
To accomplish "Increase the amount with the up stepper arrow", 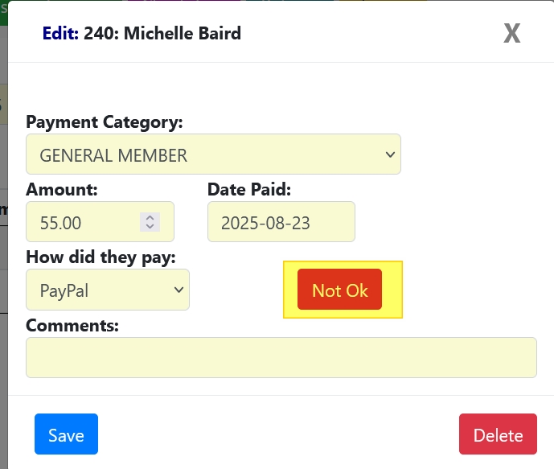I will pos(150,217).
